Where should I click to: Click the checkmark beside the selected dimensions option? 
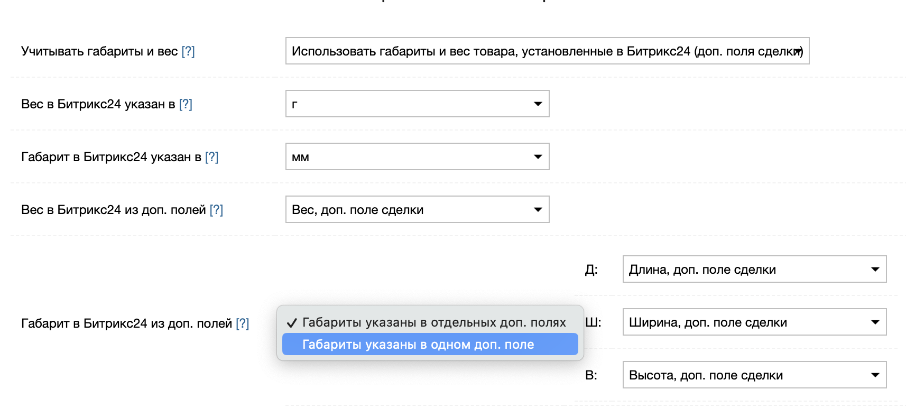click(x=292, y=323)
